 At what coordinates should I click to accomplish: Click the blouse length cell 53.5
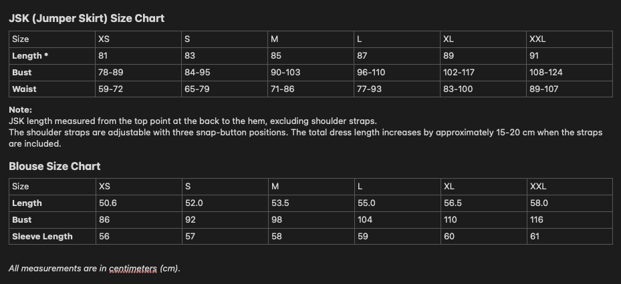(280, 203)
